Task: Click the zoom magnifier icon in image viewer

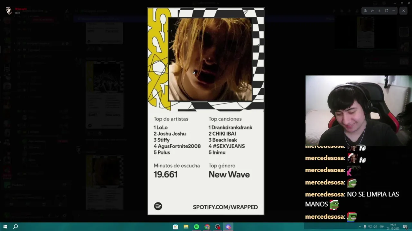Action: [365, 11]
